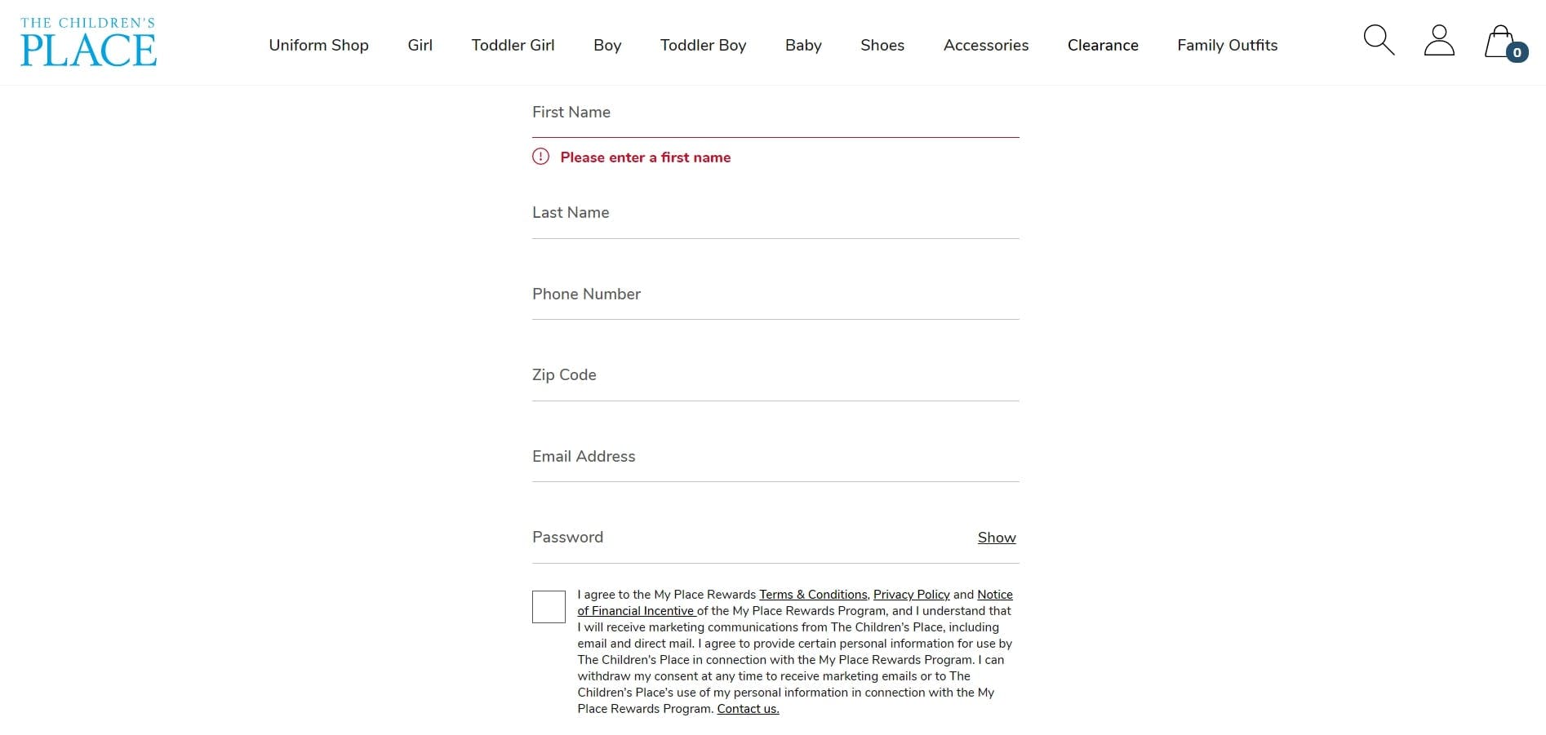1546x735 pixels.
Task: Check the My Place Rewards agreement checkbox
Action: 549,607
